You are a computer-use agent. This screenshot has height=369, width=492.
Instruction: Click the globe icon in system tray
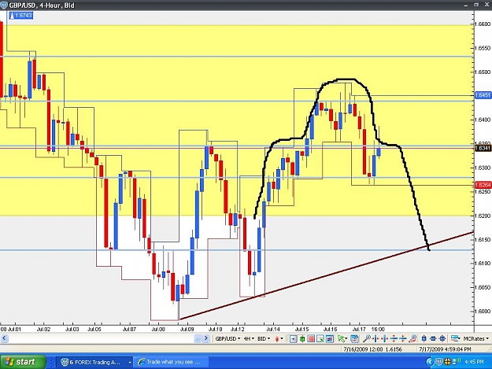click(x=447, y=363)
